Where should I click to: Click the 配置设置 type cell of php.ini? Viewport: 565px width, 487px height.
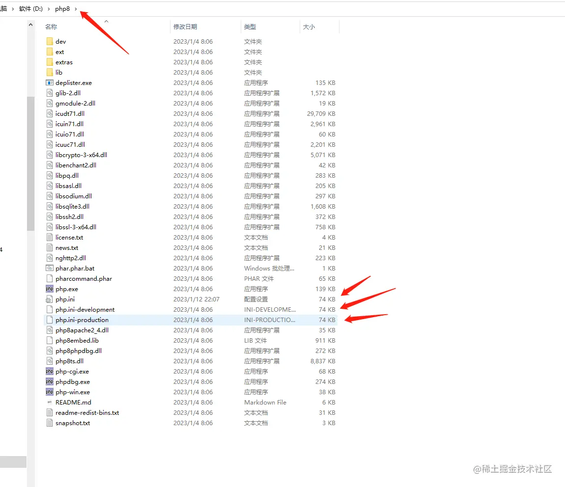(x=256, y=299)
